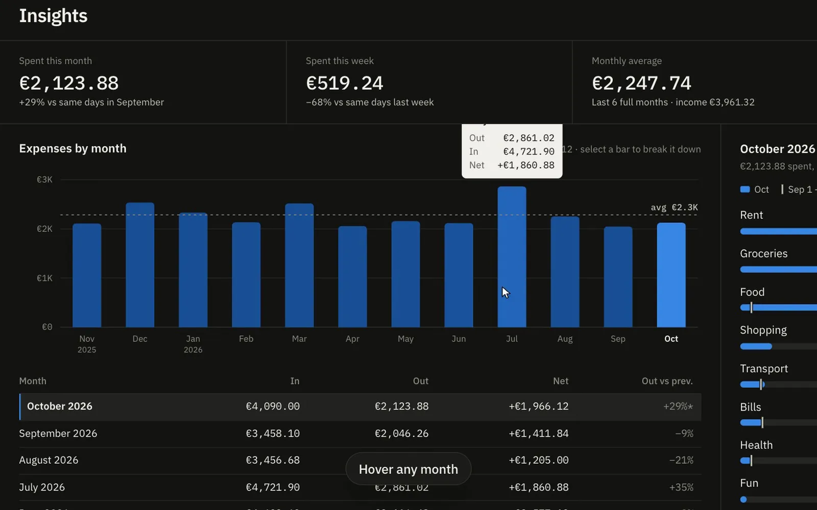Select the highlighted Jul expense bar
Image resolution: width=817 pixels, height=510 pixels.
coord(512,257)
